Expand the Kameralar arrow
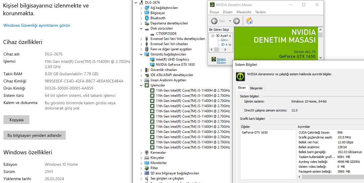 pos(141,153)
